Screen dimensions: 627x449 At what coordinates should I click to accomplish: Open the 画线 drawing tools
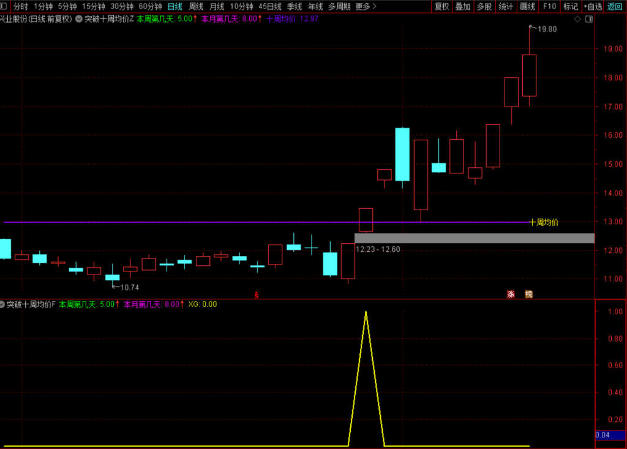pyautogui.click(x=527, y=6)
